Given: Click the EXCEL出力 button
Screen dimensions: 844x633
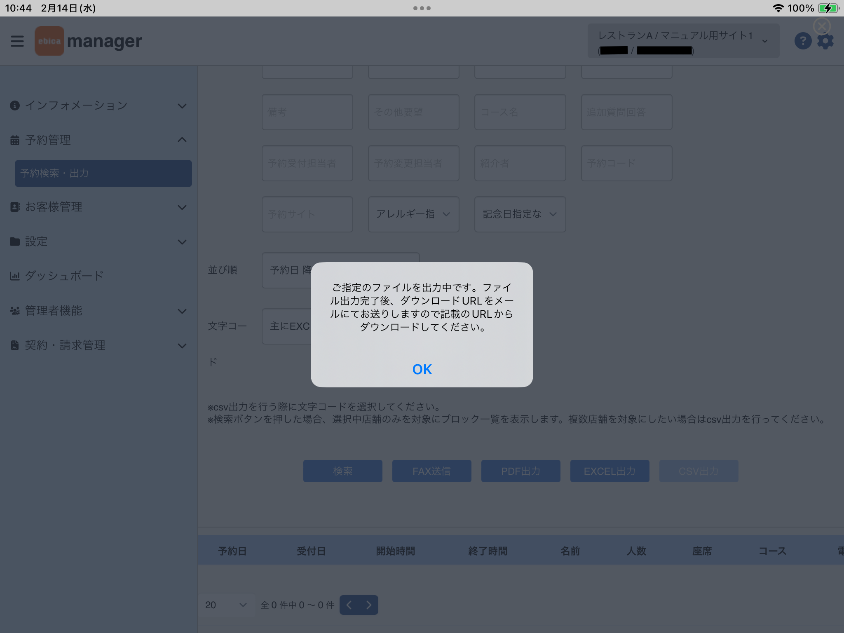Looking at the screenshot, I should [610, 471].
